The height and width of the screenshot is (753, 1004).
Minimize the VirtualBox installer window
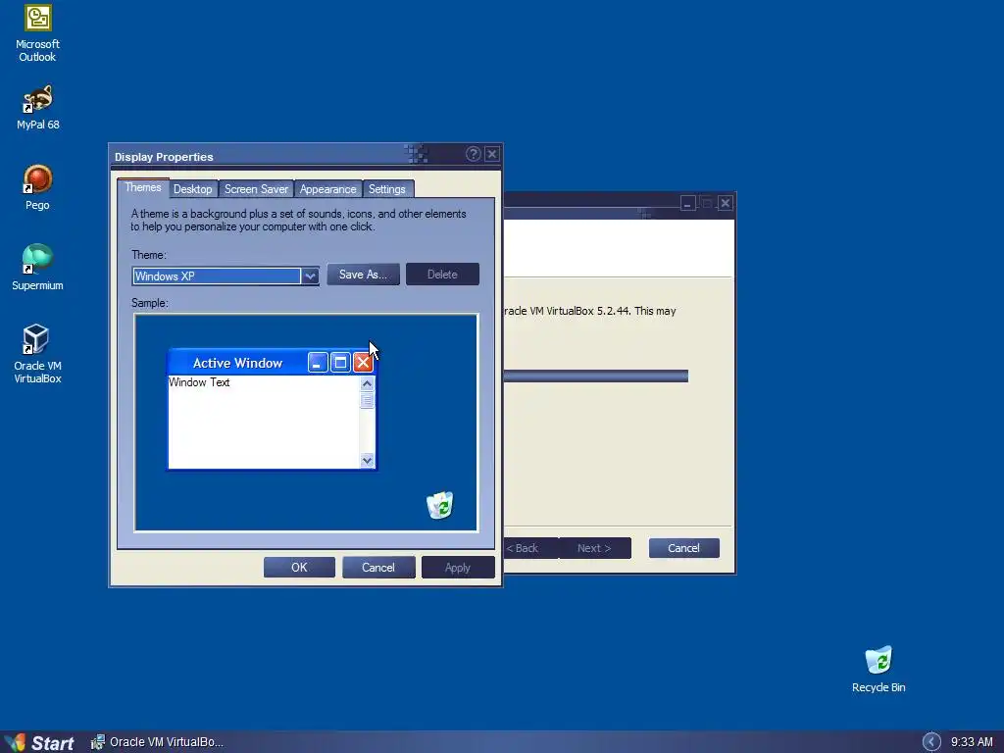coord(687,204)
